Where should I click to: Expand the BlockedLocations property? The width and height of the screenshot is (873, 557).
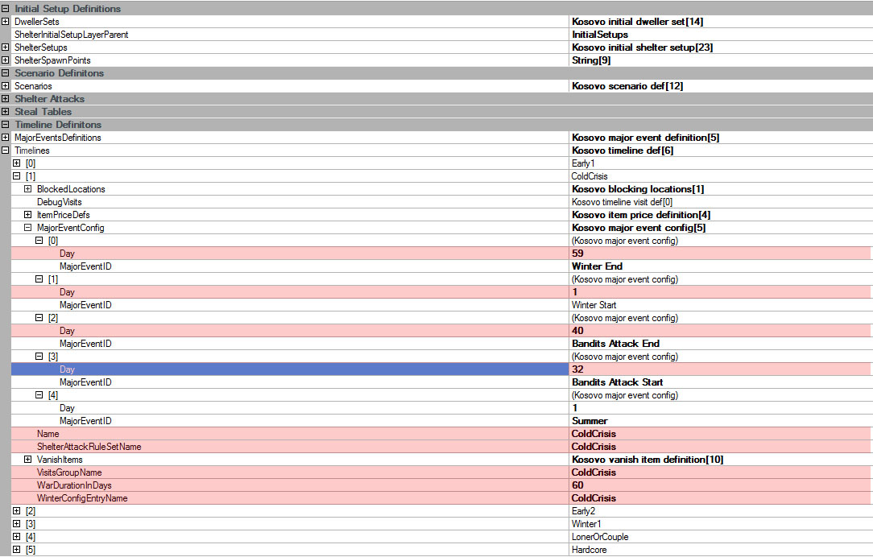pyautogui.click(x=28, y=188)
